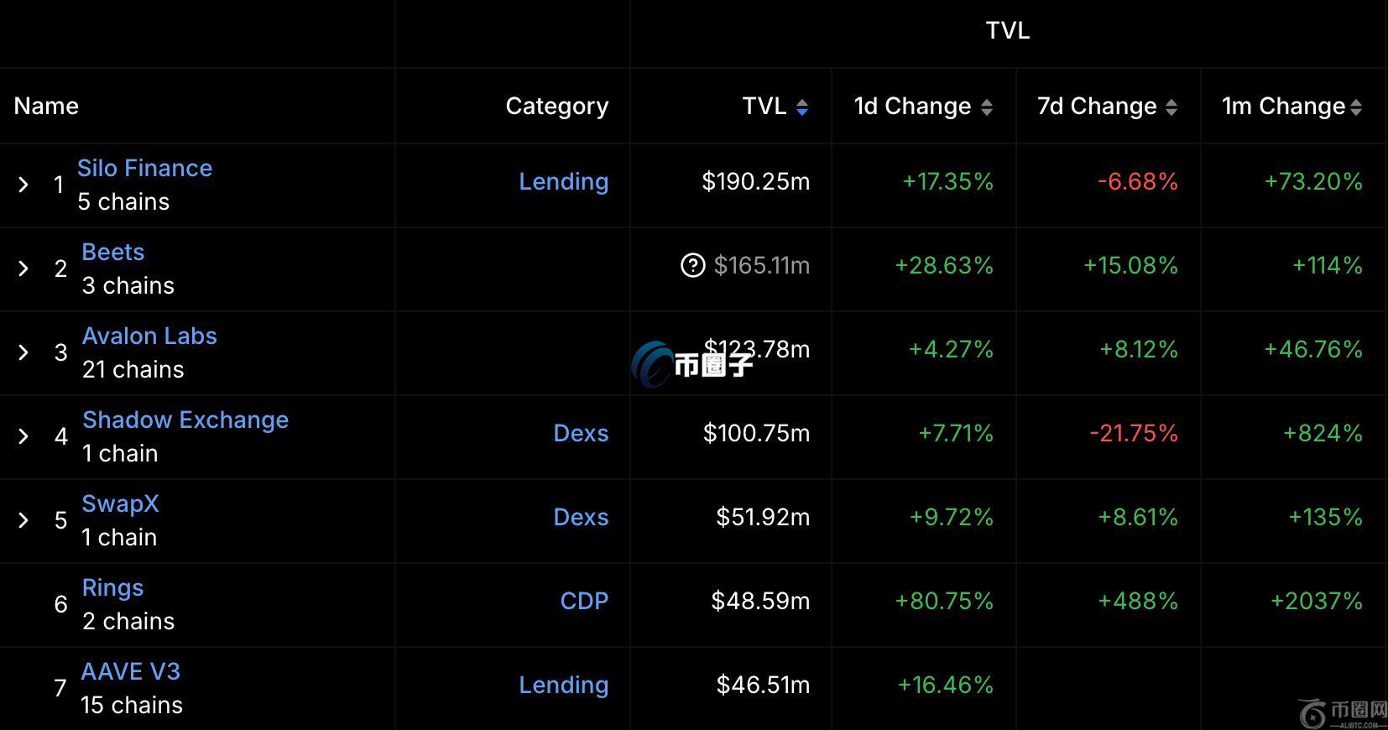Open the Silo Finance protocol link
The width and height of the screenshot is (1388, 730).
click(x=144, y=169)
